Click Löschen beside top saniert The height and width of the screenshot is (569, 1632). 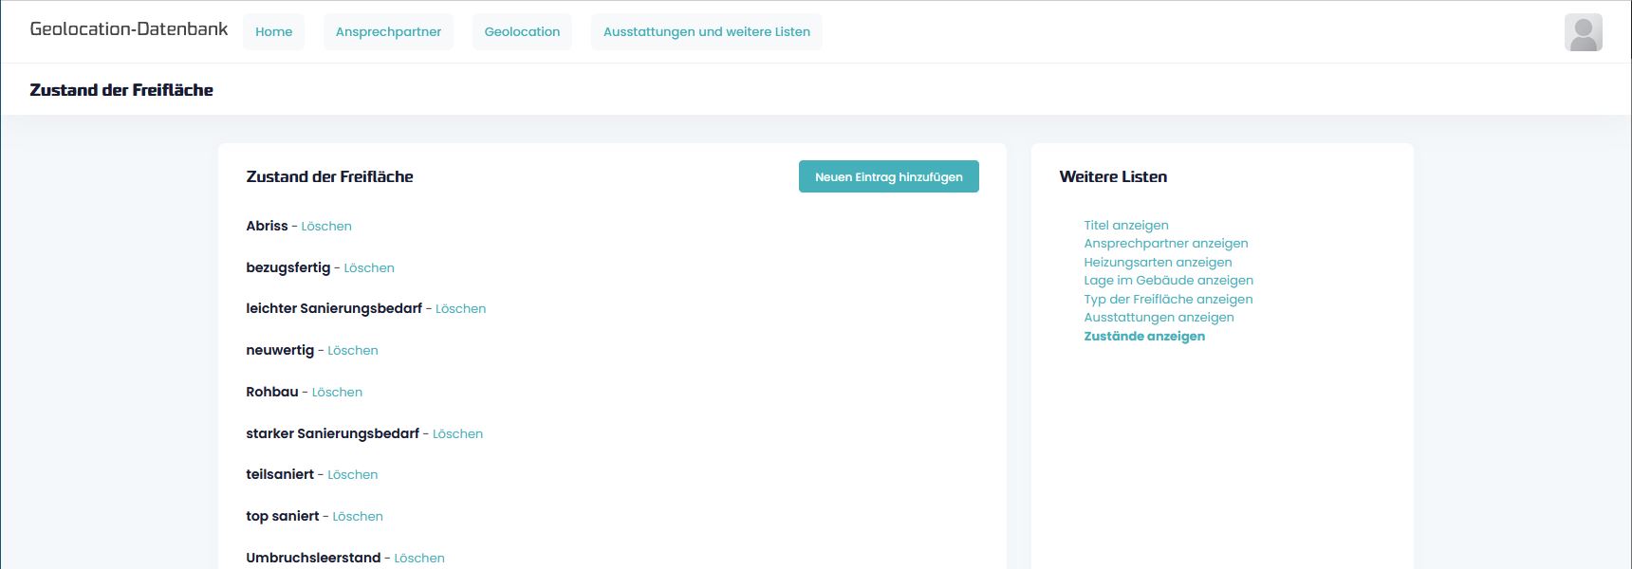[x=358, y=516]
